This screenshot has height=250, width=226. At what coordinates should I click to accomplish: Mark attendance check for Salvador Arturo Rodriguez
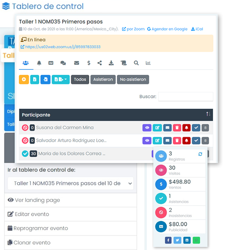click(196, 141)
